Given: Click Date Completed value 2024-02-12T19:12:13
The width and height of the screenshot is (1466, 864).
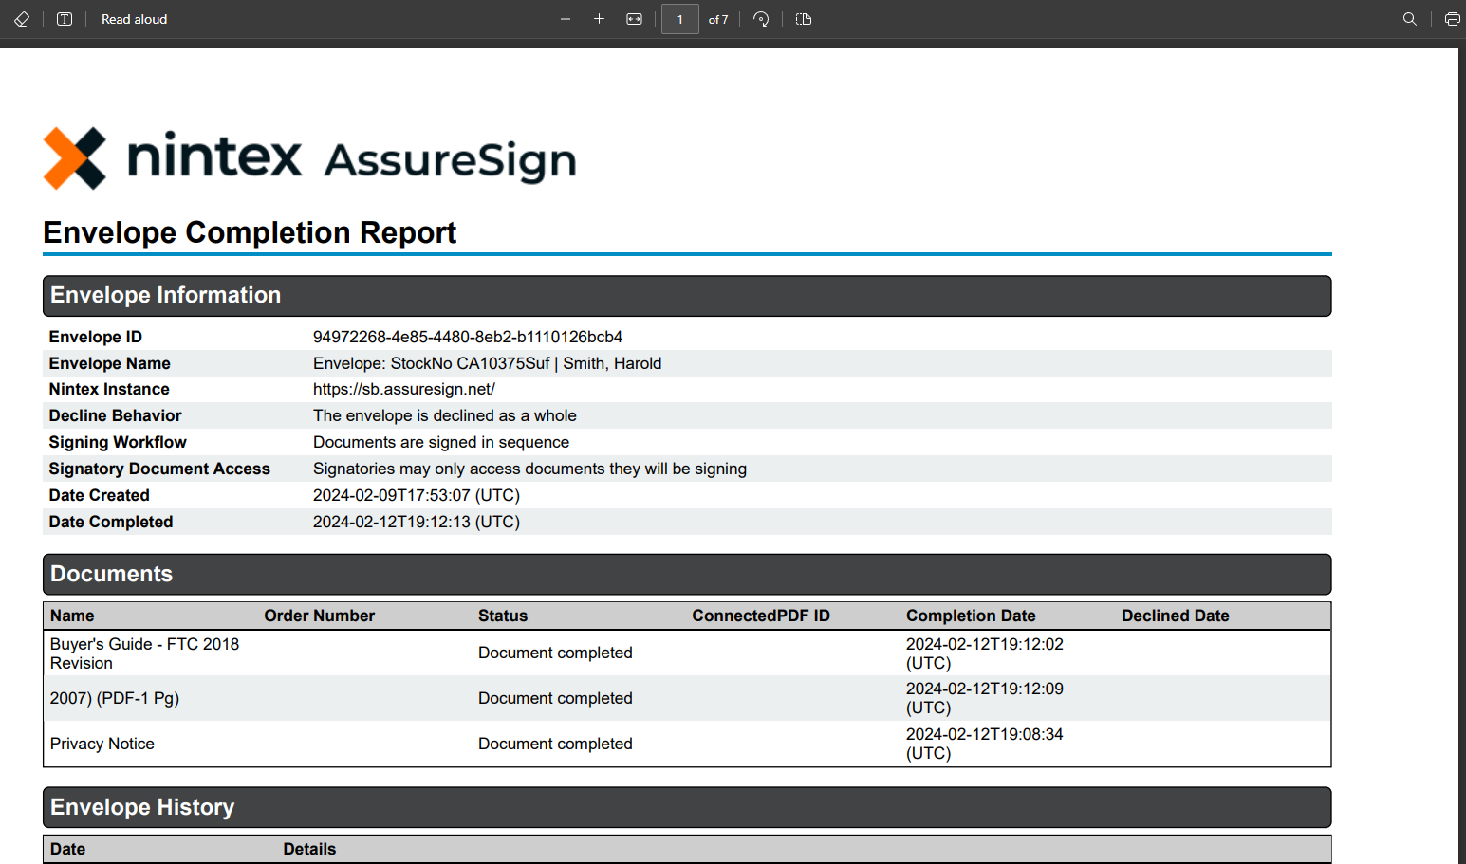Looking at the screenshot, I should click(417, 522).
